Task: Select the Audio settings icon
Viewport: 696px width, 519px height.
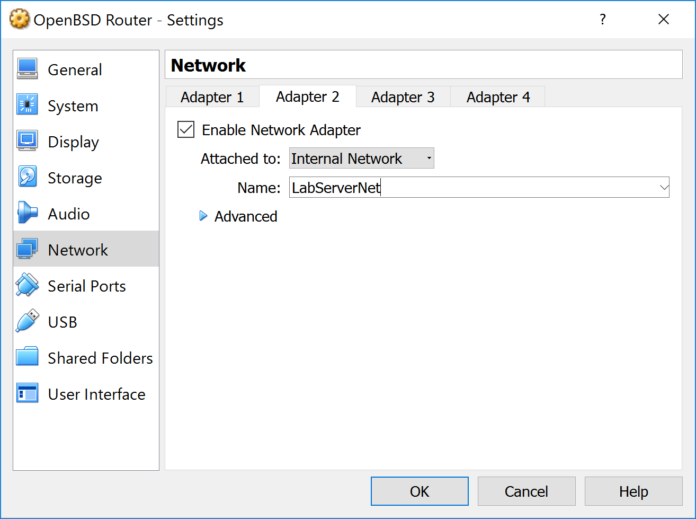Action: [x=27, y=213]
